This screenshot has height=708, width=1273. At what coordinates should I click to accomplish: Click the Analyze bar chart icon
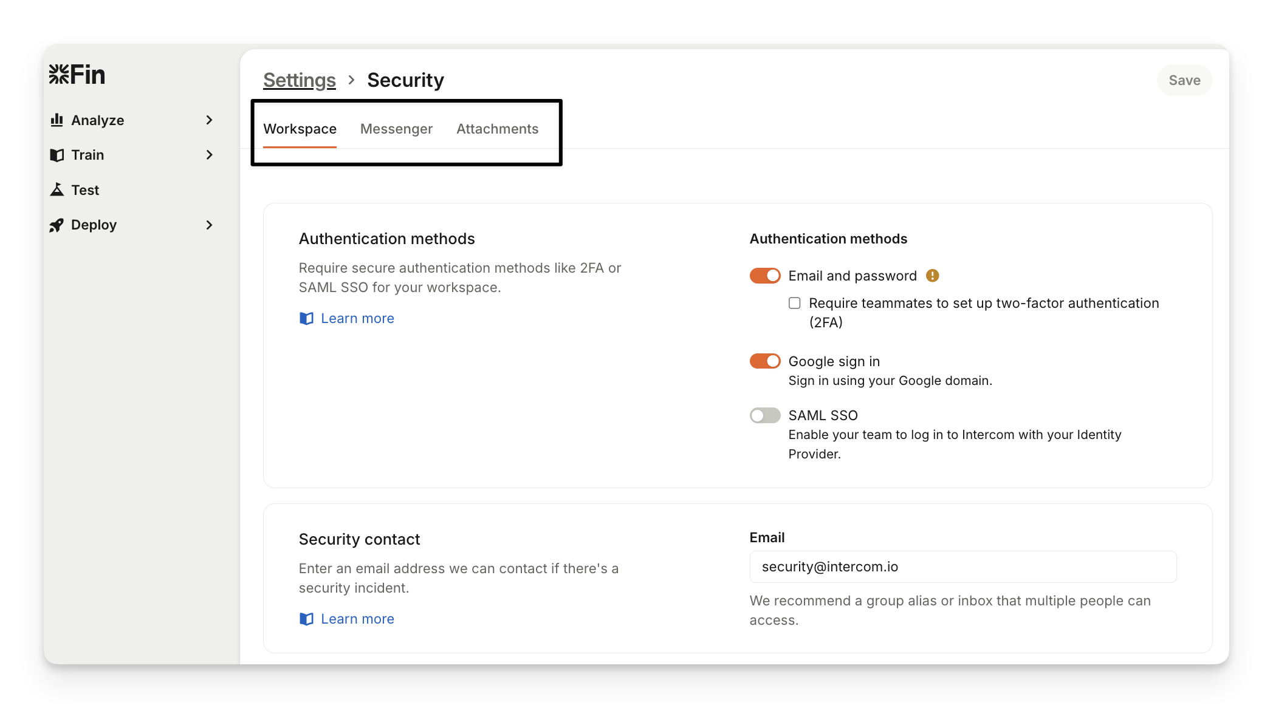(57, 120)
